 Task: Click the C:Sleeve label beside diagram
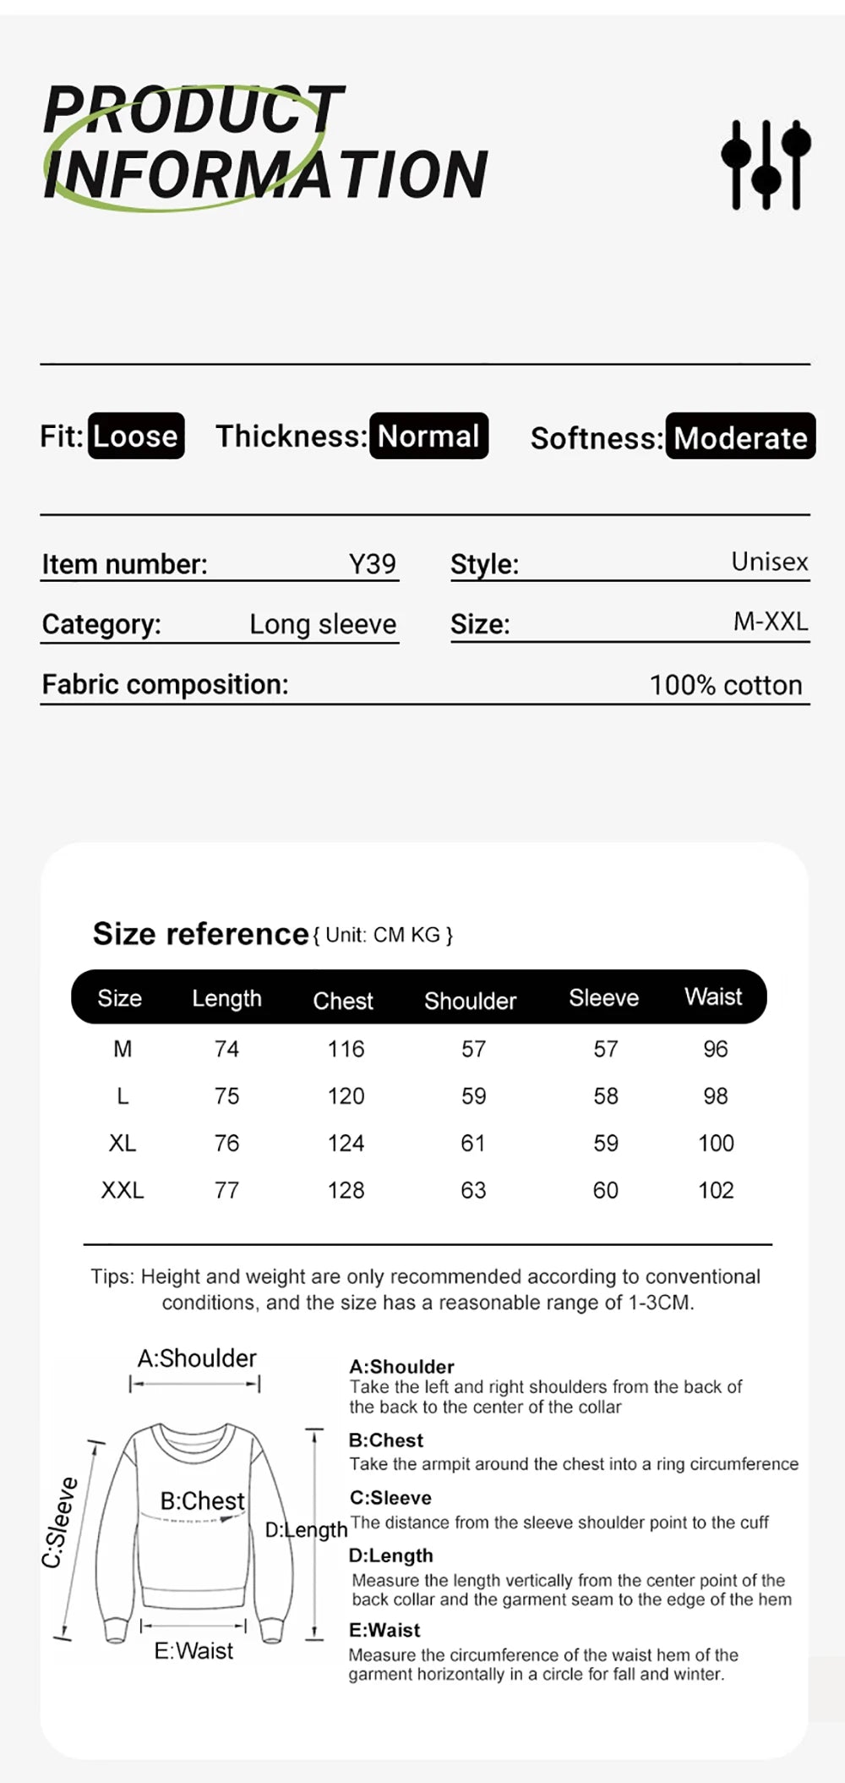click(60, 1522)
